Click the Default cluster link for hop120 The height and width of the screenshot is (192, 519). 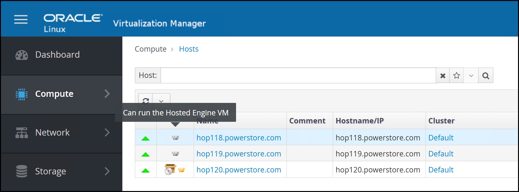point(441,170)
